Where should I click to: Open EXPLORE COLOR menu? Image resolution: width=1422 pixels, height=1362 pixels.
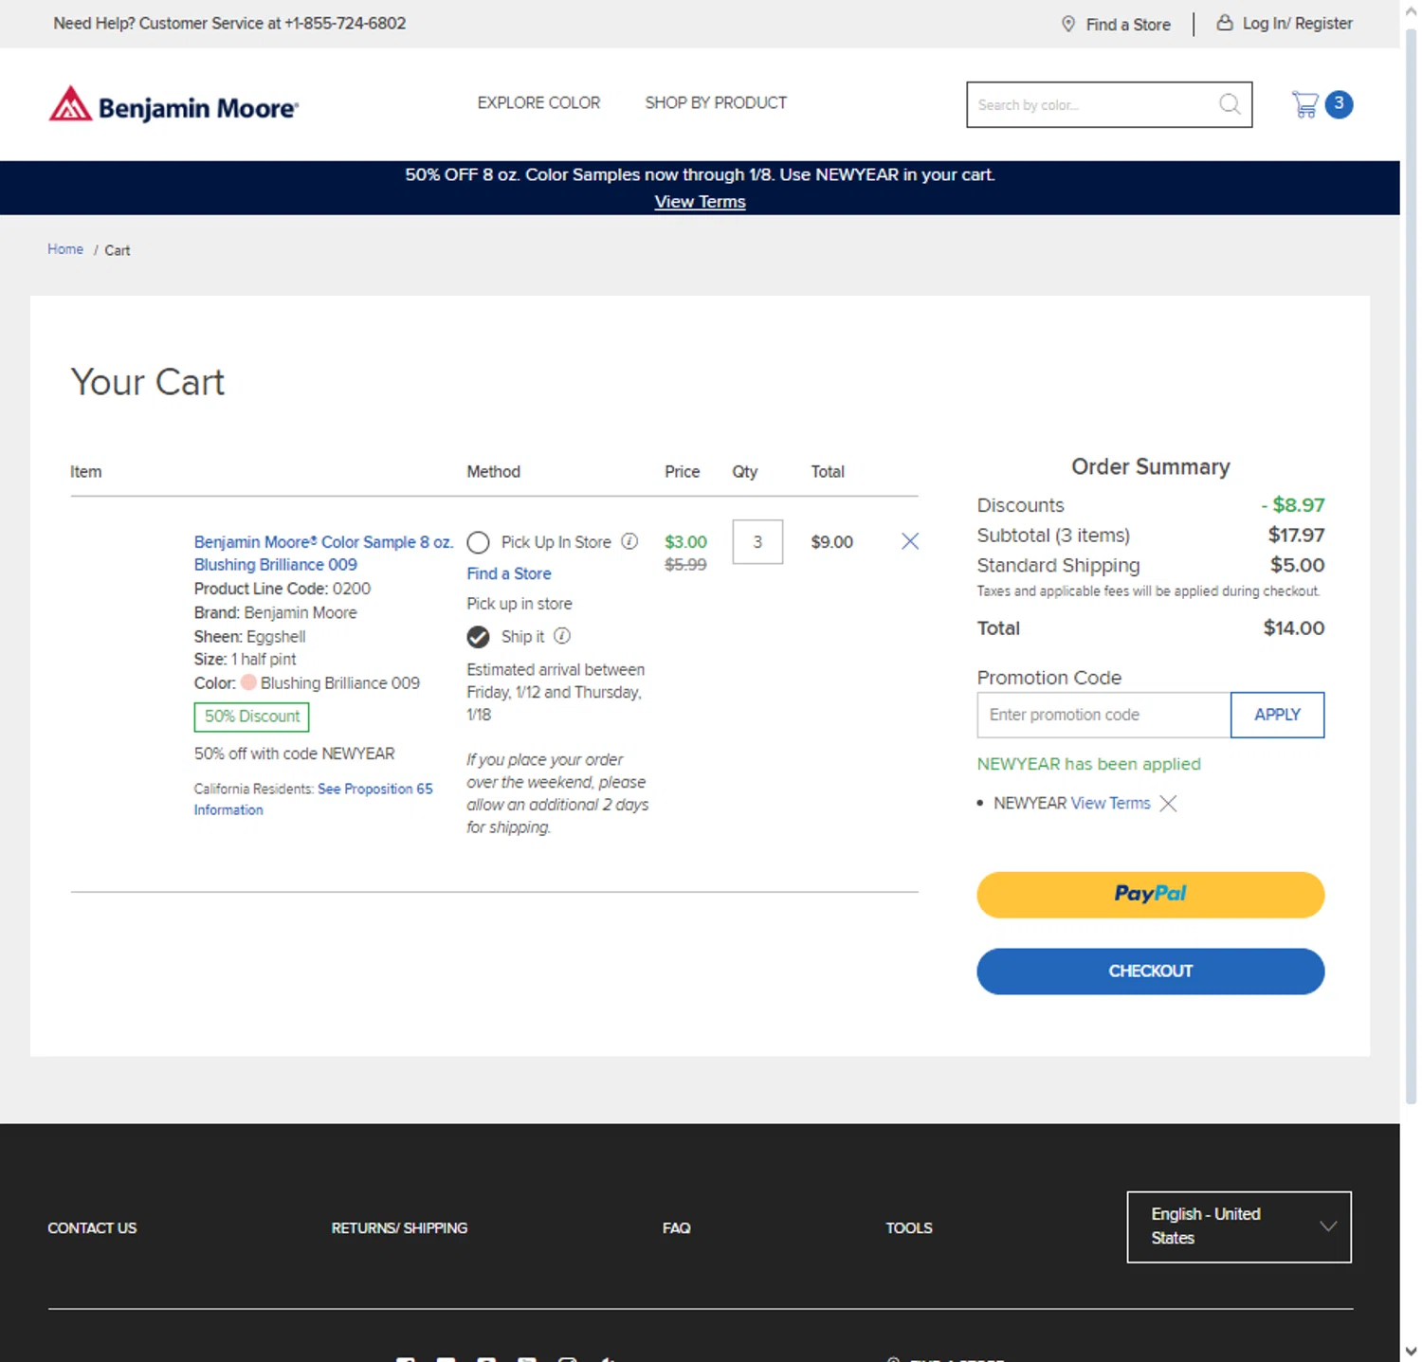[x=538, y=102]
